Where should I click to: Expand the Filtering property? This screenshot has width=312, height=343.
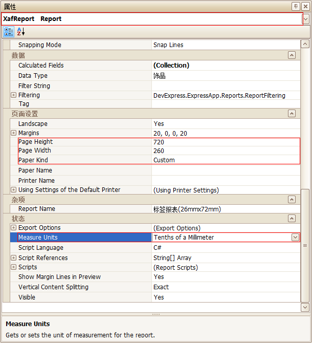[x=13, y=95]
